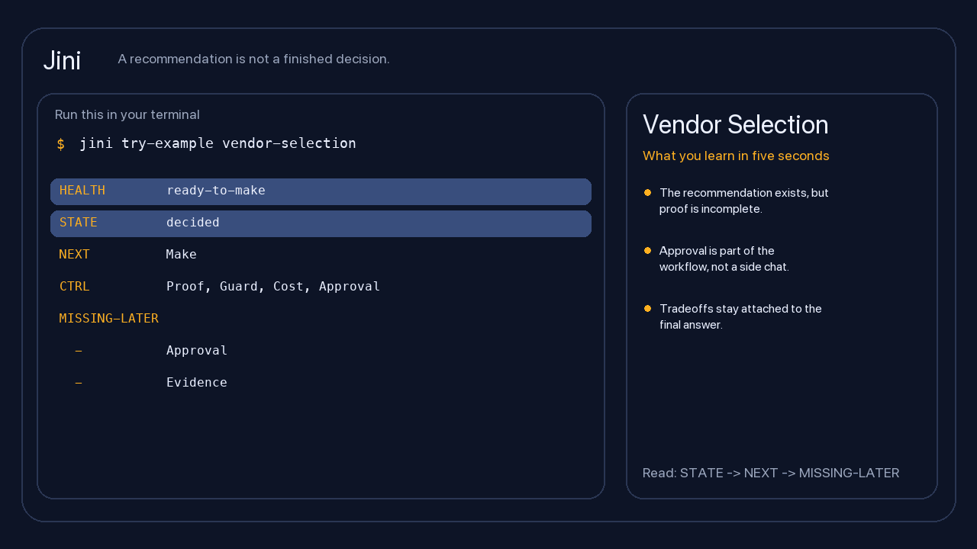The height and width of the screenshot is (549, 977).
Task: Click the dash bullet beside Evidence
Action: coord(79,383)
